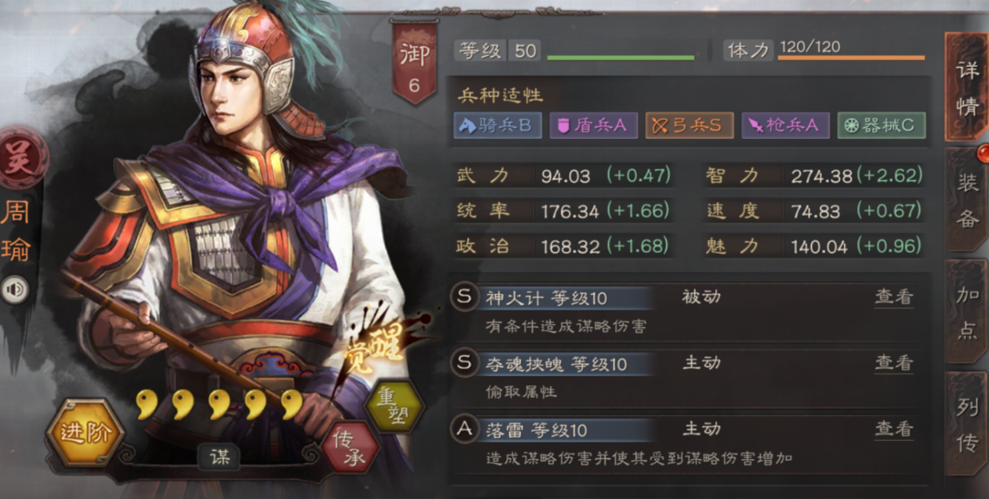Click the 进阶 hexagon button
Image resolution: width=989 pixels, height=499 pixels.
85,433
